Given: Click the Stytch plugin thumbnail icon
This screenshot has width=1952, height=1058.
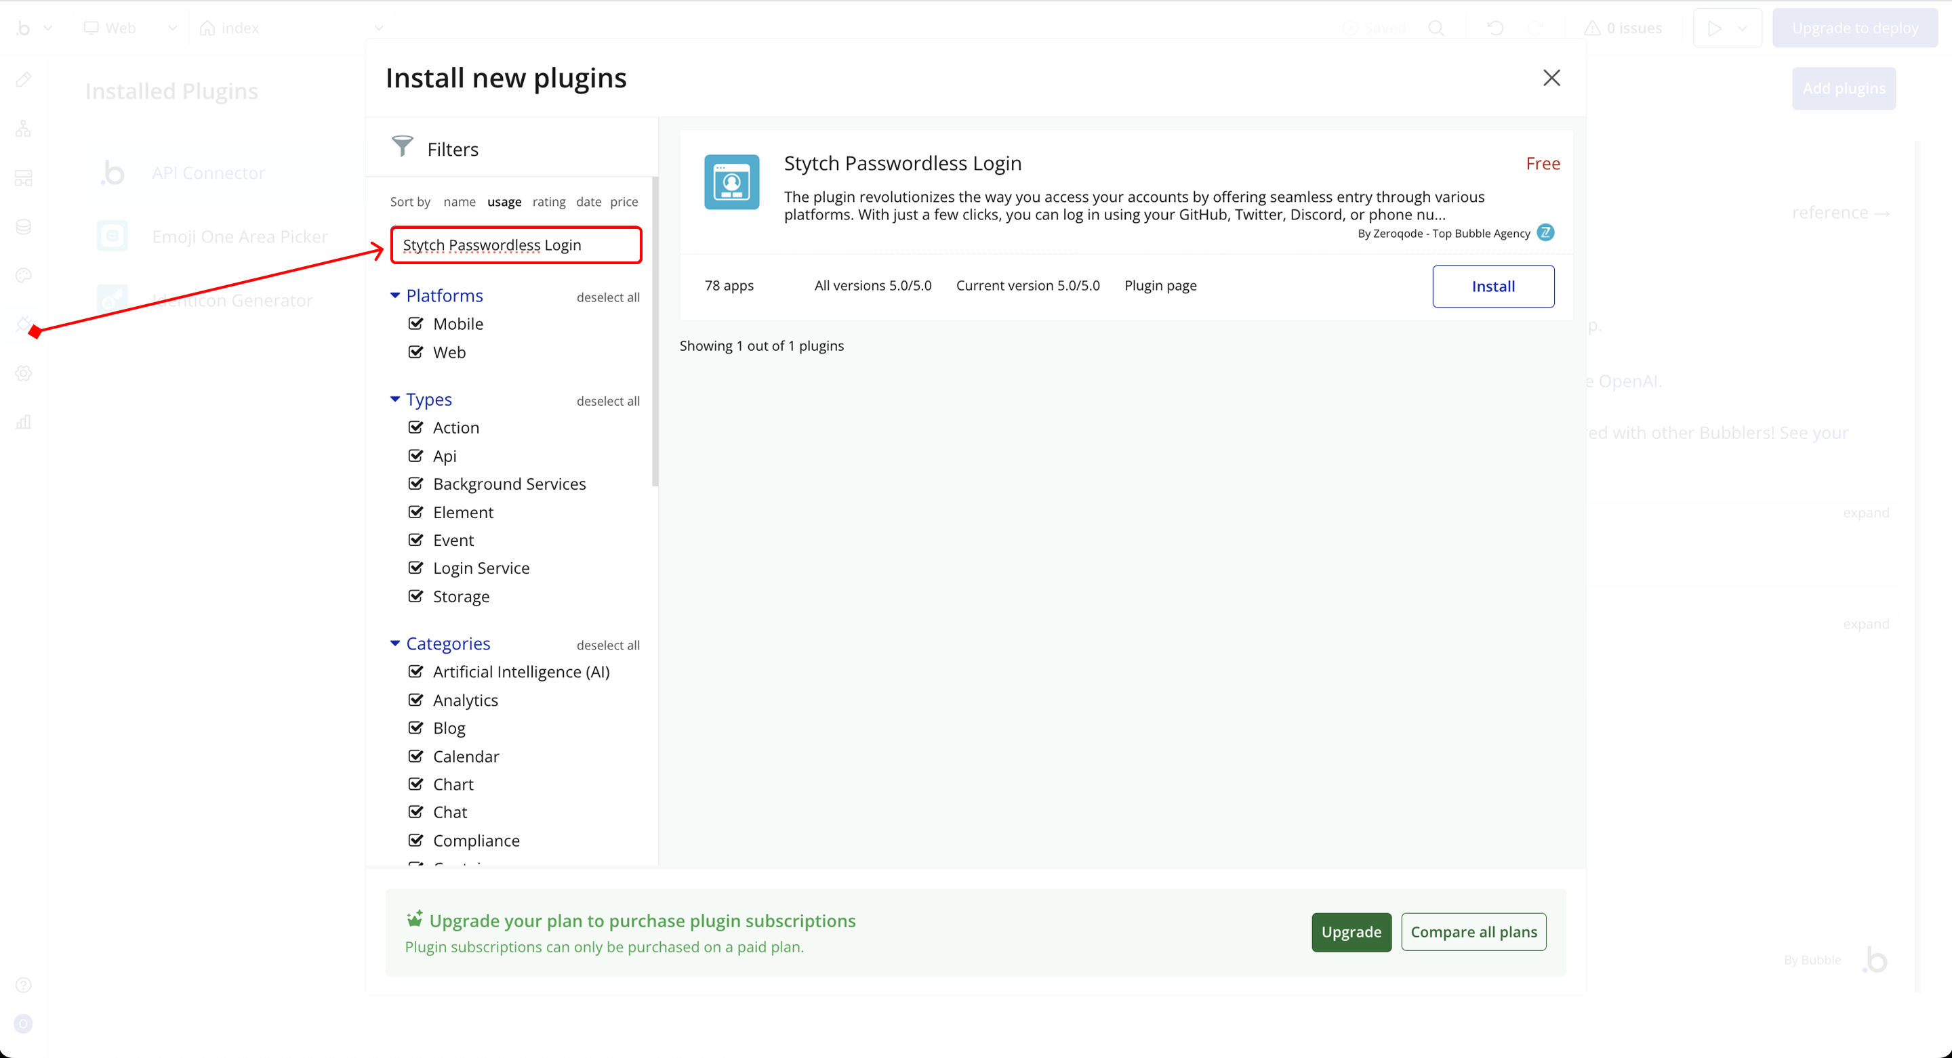Looking at the screenshot, I should (731, 182).
